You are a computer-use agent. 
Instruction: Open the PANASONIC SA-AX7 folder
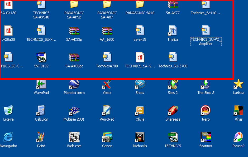[107, 4]
